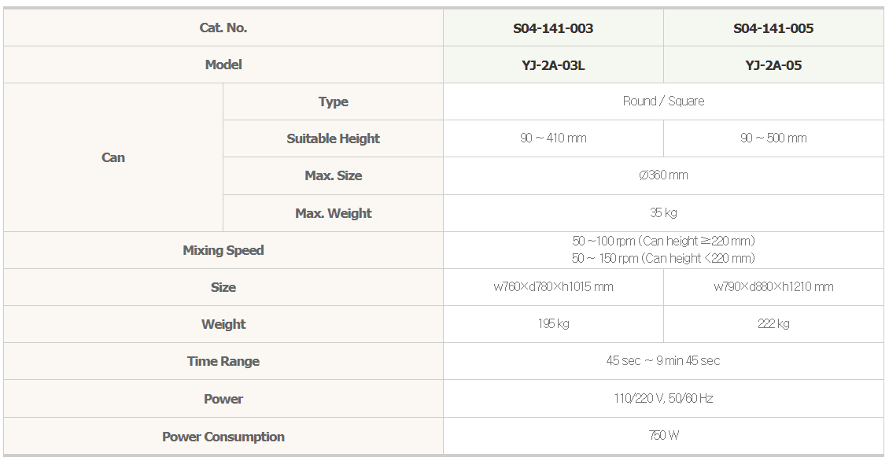This screenshot has height=461, width=889.
Task: Click the Ø360 mm max size value
Action: coord(663,175)
